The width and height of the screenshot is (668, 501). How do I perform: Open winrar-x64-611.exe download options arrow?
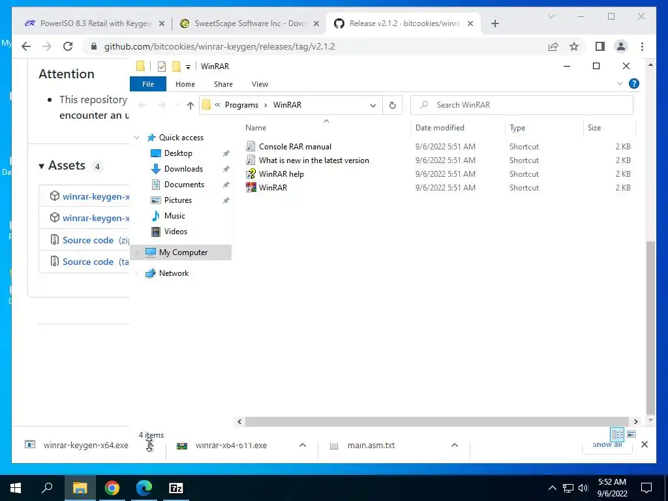coord(303,445)
